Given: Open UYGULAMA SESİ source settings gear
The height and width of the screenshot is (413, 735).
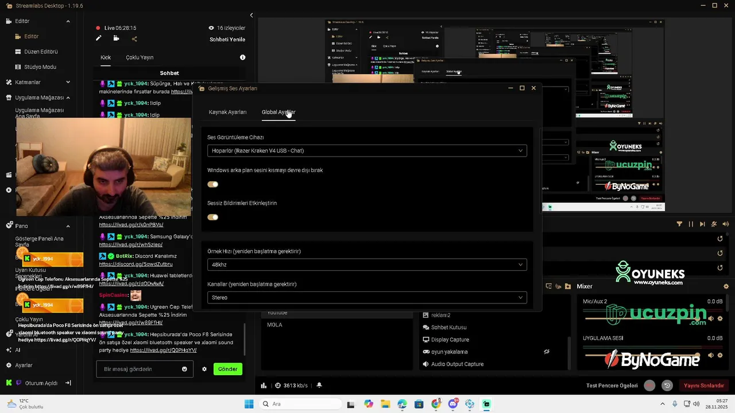Looking at the screenshot, I should 721,355.
